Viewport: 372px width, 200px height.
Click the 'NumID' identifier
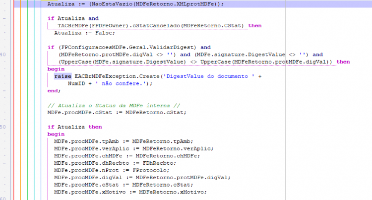tap(76, 83)
